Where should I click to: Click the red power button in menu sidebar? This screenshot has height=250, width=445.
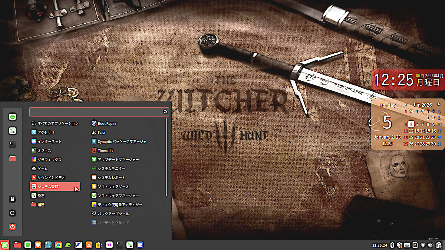[x=13, y=227]
